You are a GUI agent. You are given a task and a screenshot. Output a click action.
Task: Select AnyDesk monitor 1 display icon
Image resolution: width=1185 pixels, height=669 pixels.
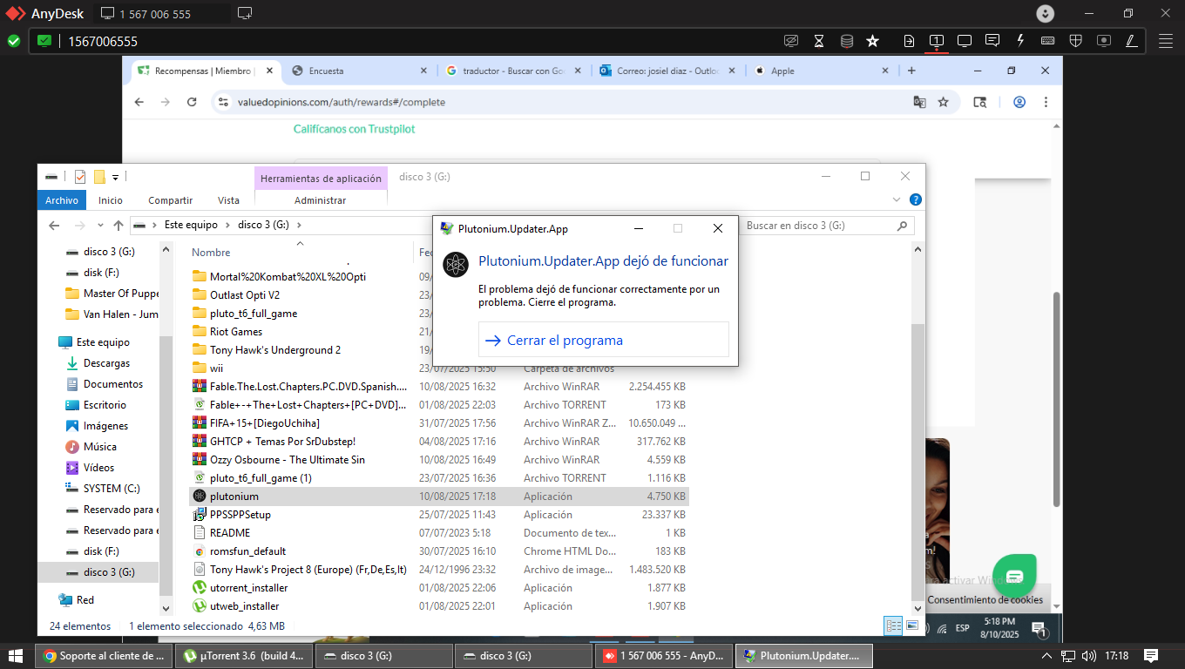point(937,41)
